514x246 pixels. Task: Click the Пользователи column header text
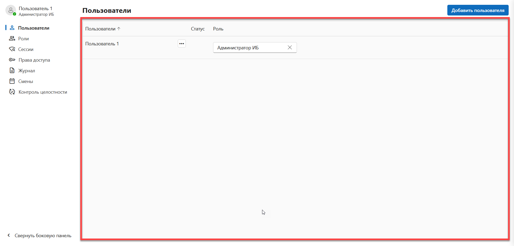[x=100, y=29]
